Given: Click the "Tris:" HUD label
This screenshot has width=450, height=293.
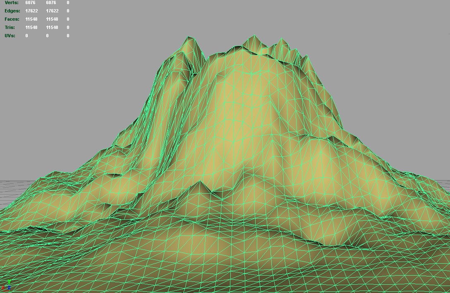Looking at the screenshot, I should [x=10, y=28].
